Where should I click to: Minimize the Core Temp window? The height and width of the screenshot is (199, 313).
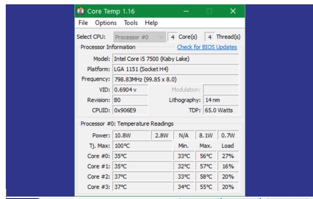coord(187,11)
